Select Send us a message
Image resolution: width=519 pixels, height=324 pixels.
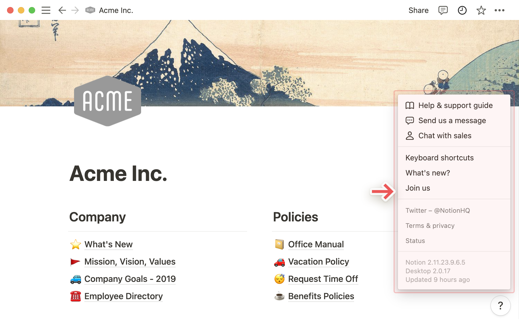tap(452, 120)
